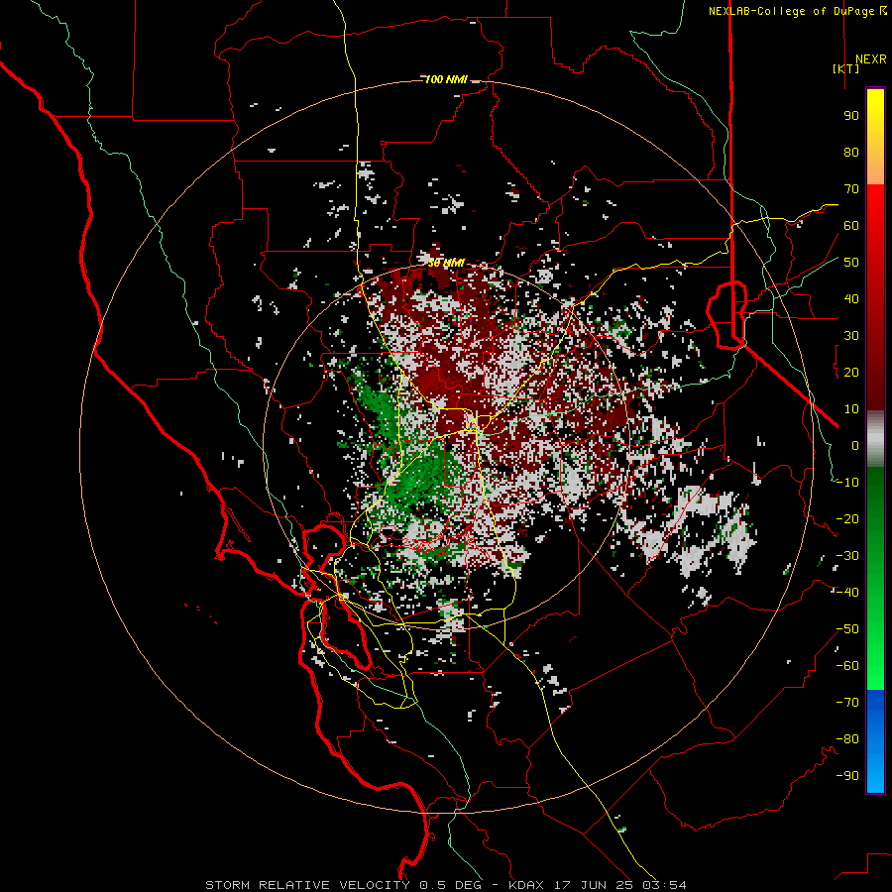Click the positive 30 scale label
Viewport: 892px width, 892px height.
point(851,336)
